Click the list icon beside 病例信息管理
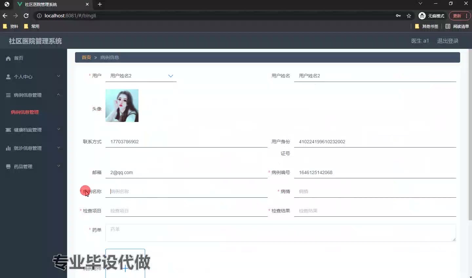 click(x=8, y=95)
